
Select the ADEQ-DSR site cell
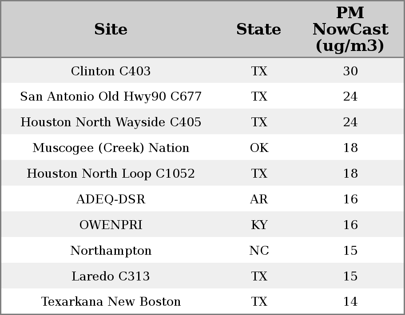[111, 199]
